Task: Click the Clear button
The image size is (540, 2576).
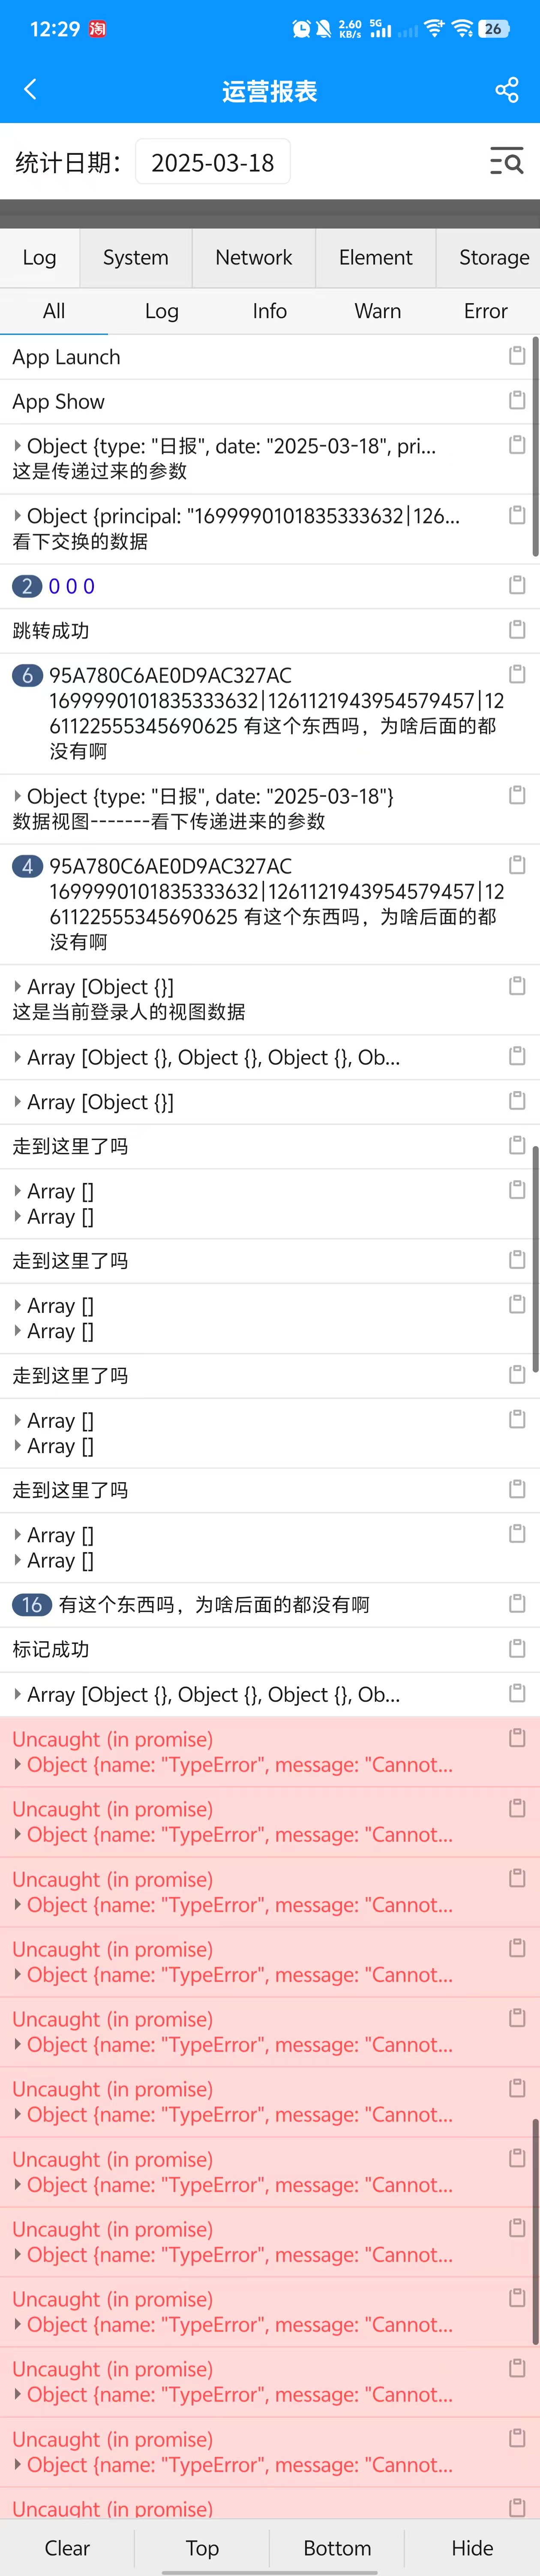Action: (67, 2547)
